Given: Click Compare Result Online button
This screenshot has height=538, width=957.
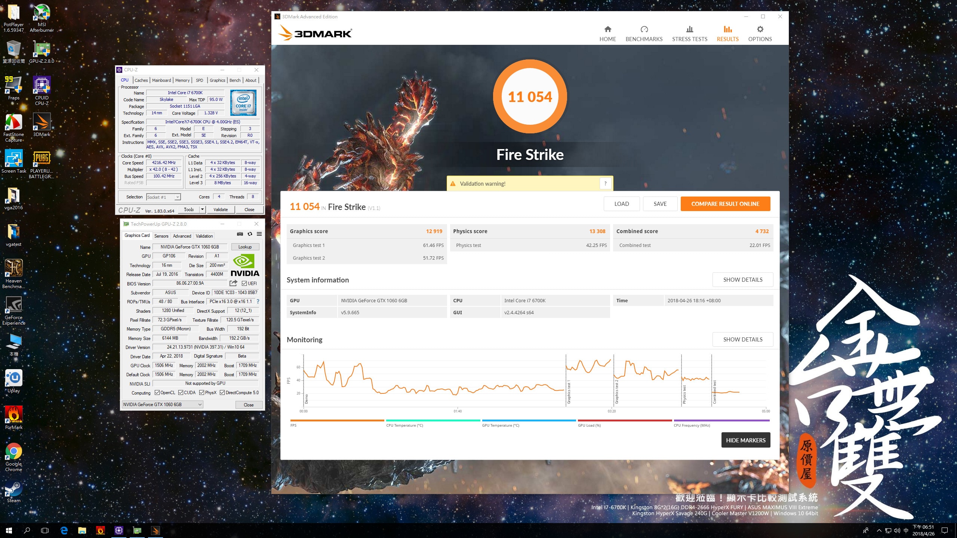Looking at the screenshot, I should click(725, 204).
